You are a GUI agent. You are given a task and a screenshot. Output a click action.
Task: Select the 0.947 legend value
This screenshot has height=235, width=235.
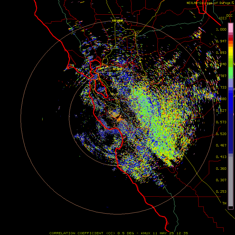221,41
